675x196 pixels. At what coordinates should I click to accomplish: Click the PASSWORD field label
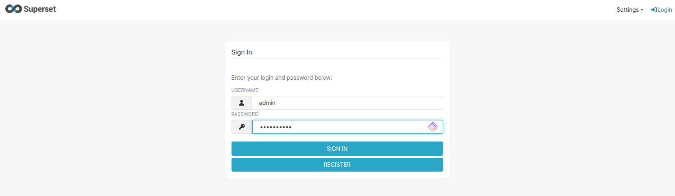(x=245, y=114)
